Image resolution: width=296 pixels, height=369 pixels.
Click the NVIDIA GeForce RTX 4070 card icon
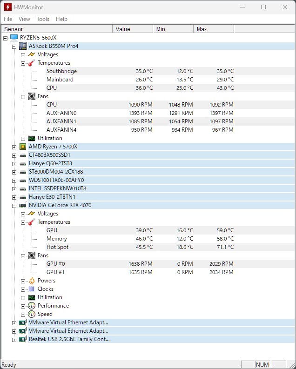pyautogui.click(x=23, y=206)
